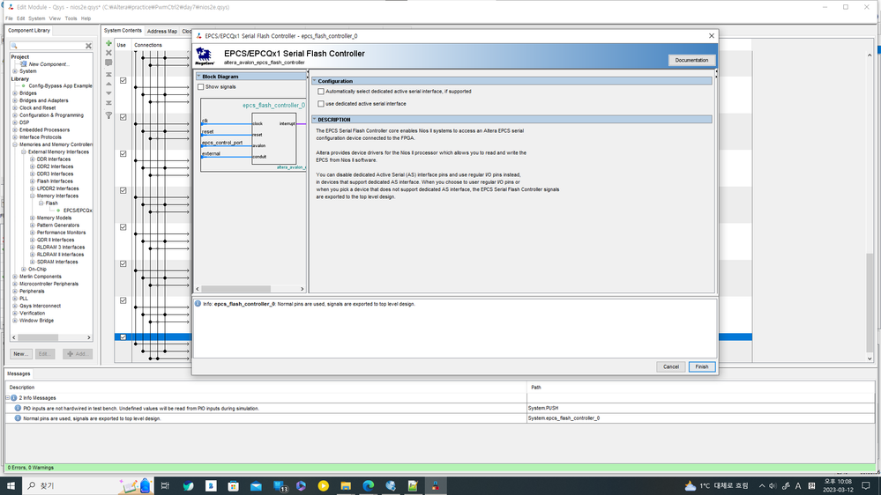Open Task View on the taskbar
The width and height of the screenshot is (881, 495).
pyautogui.click(x=165, y=485)
